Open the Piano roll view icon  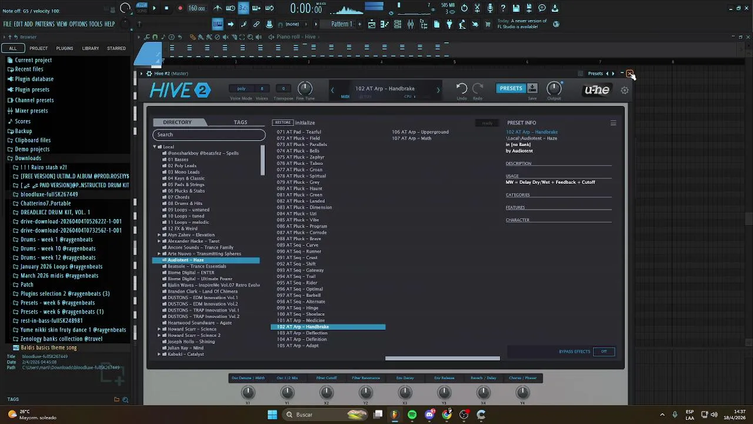coord(385,24)
